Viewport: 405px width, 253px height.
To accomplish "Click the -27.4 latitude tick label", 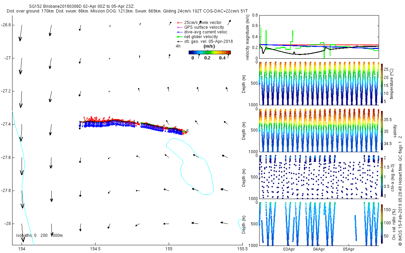I will tap(6, 124).
